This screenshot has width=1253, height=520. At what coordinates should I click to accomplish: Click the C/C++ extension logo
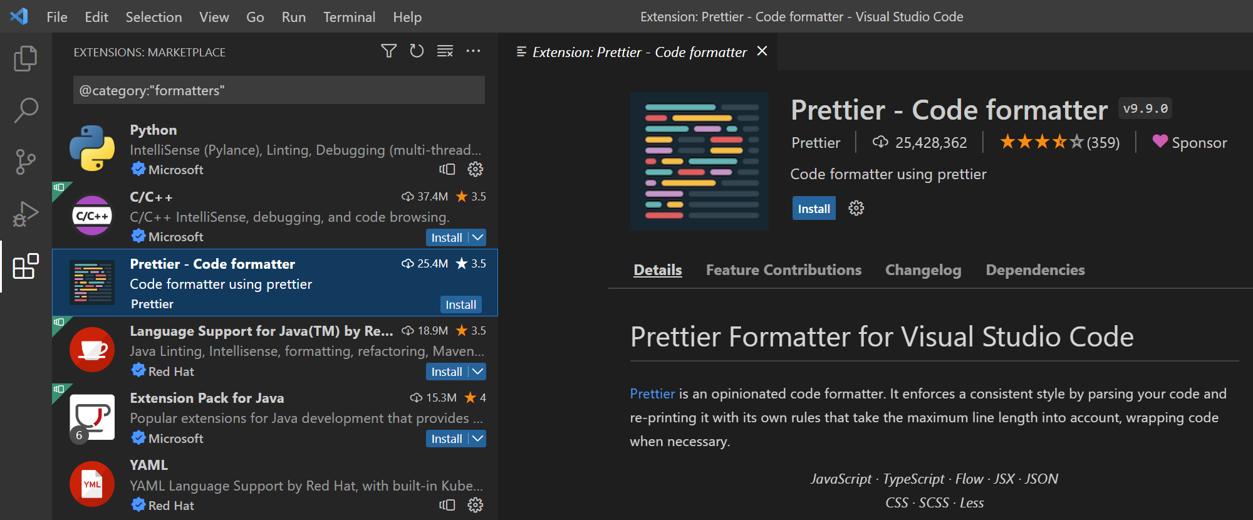tap(92, 216)
